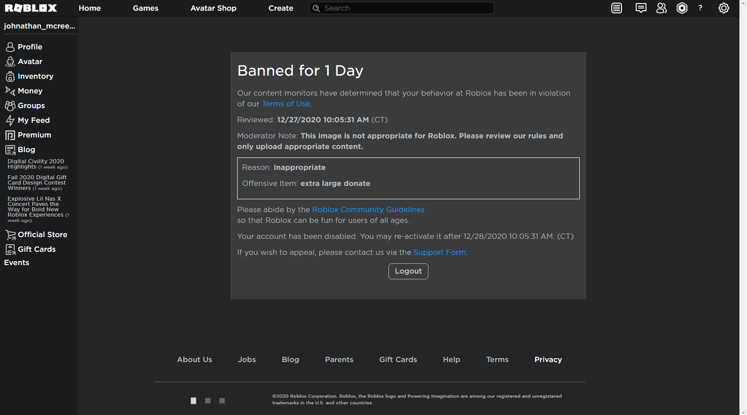Open Gift Cards in the footer
747x415 pixels.
click(x=398, y=359)
